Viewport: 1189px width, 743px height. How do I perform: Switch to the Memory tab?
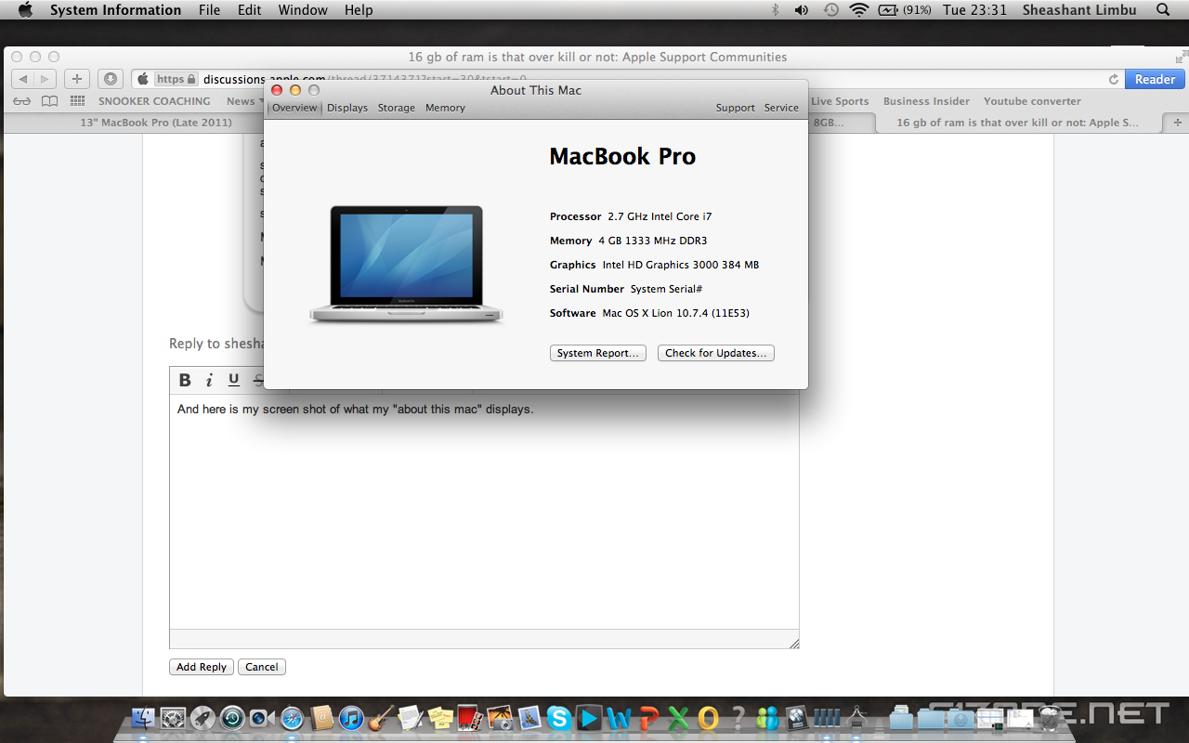(445, 108)
